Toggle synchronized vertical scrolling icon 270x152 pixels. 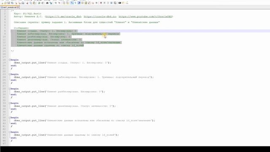64,3
